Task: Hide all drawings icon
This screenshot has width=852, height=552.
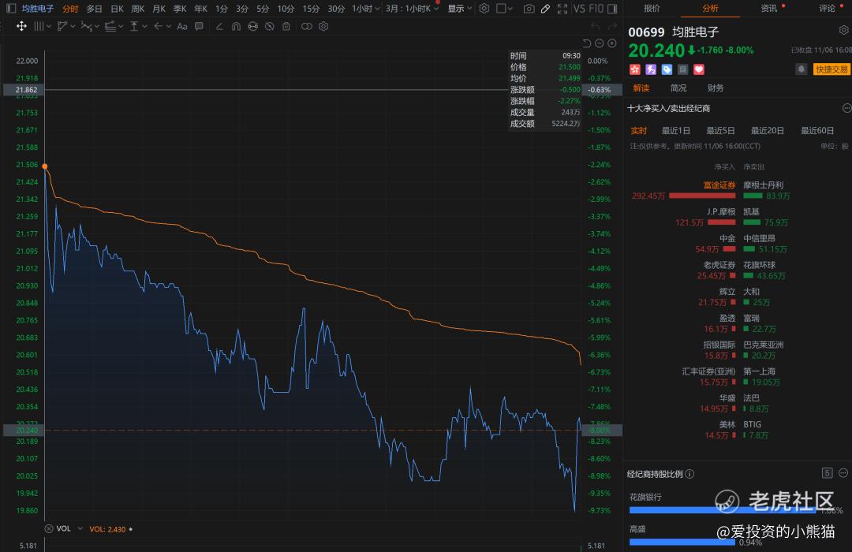Action: [x=270, y=26]
